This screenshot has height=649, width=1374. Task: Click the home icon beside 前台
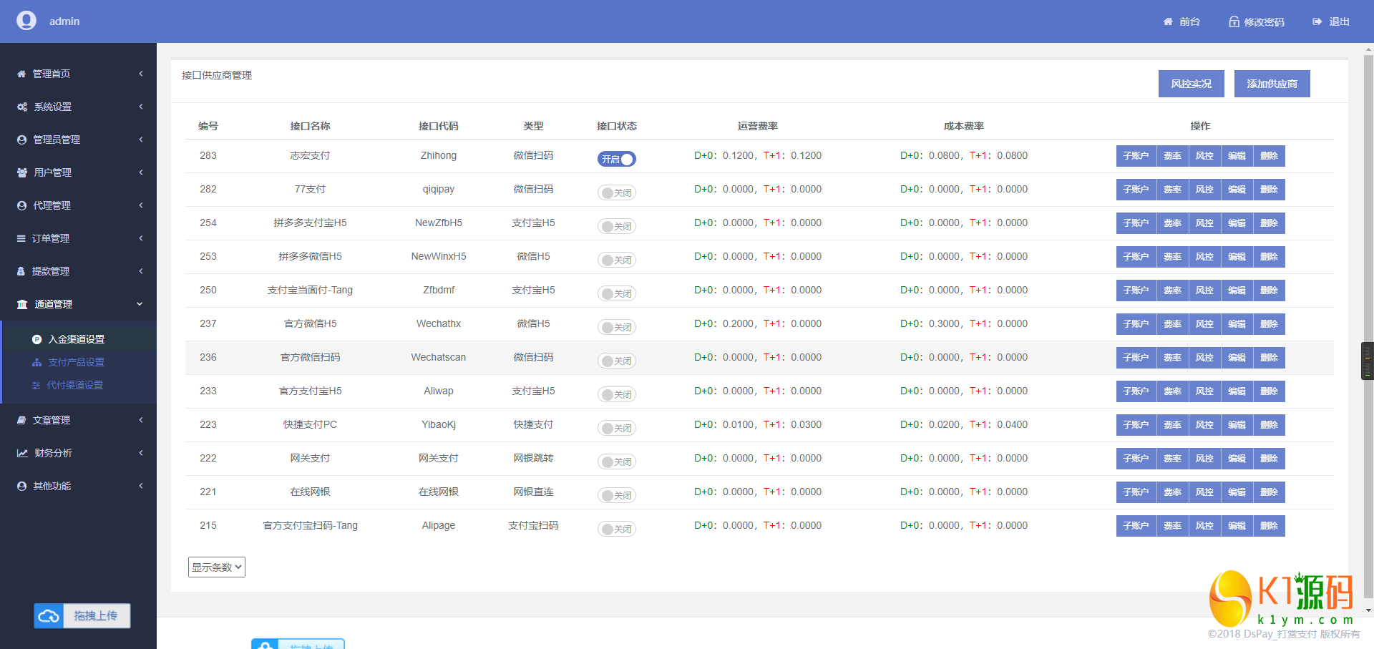click(1168, 21)
